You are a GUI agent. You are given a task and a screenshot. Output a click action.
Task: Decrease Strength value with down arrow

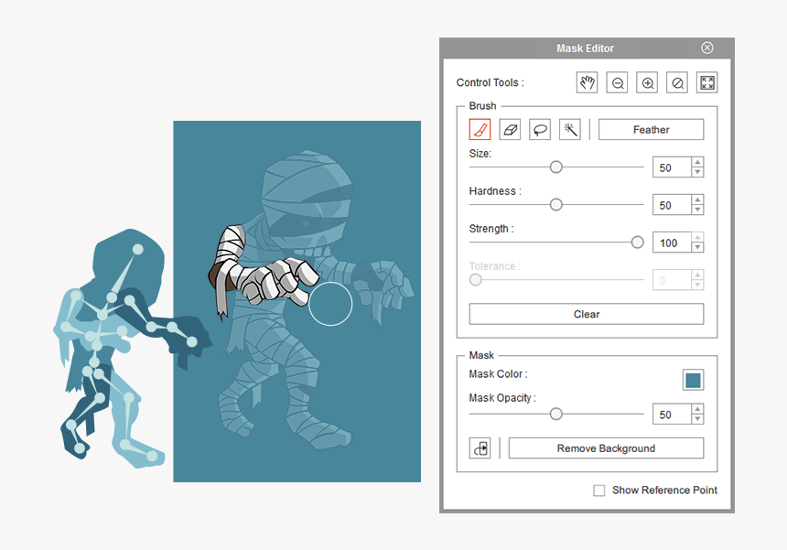[698, 247]
